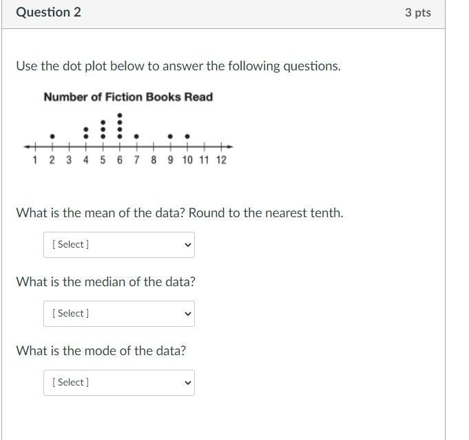Click the chevron arrow on the median dropdown
Screen dimensions: 469x440
[x=188, y=314]
